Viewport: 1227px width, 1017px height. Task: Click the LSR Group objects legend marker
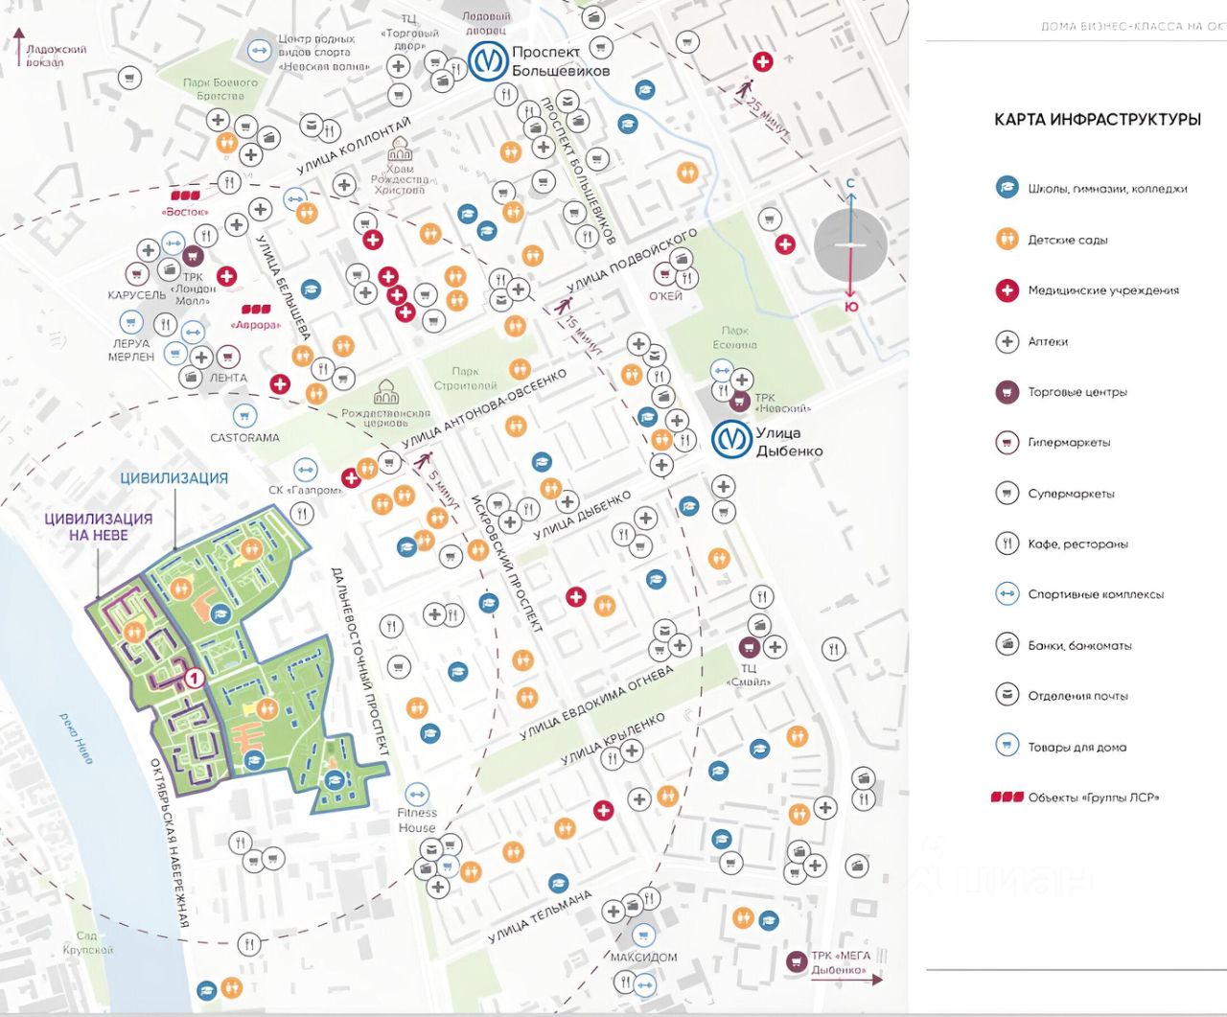coord(1007,797)
